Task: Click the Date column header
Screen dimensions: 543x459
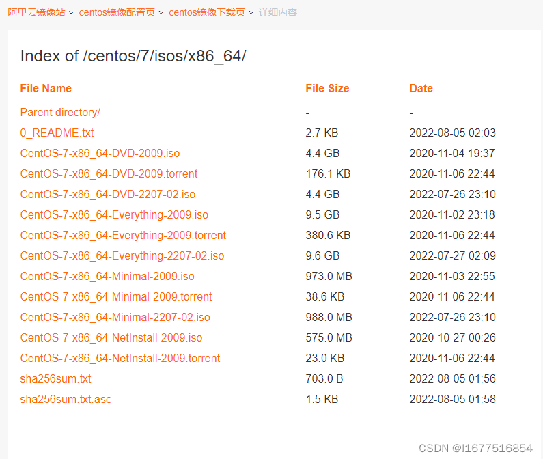Action: [421, 88]
